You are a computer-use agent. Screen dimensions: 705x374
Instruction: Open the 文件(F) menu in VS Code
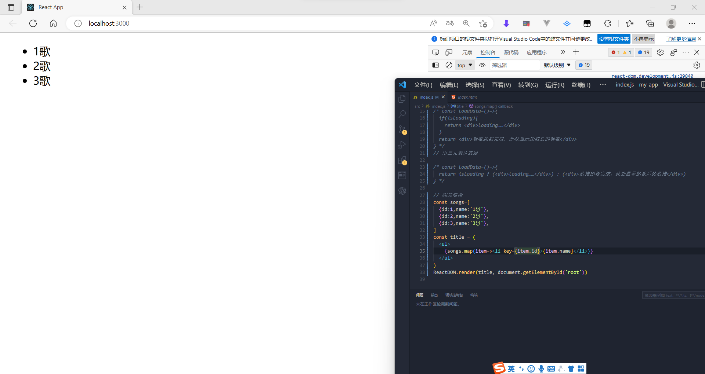[x=423, y=85]
